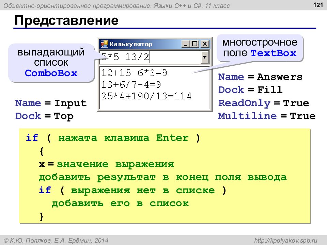Maximize the Калькулятор window

[x=195, y=44]
